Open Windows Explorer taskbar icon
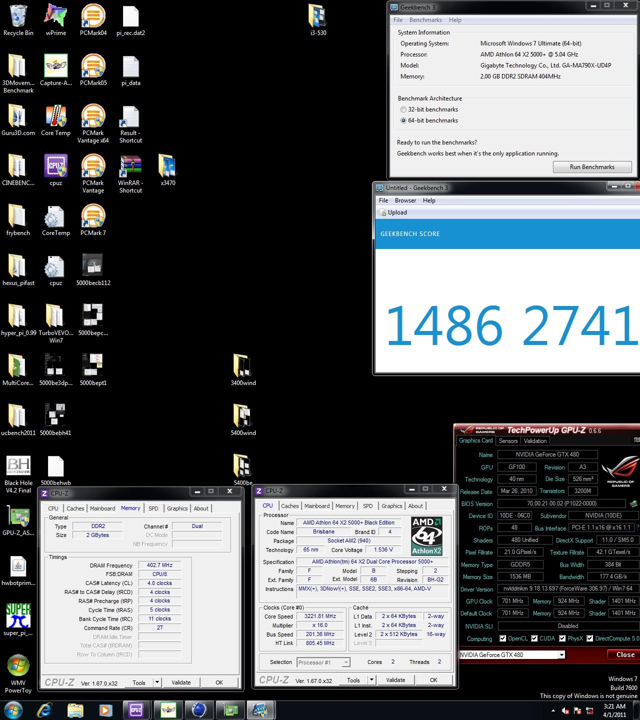The height and width of the screenshot is (720, 640). coord(75,710)
